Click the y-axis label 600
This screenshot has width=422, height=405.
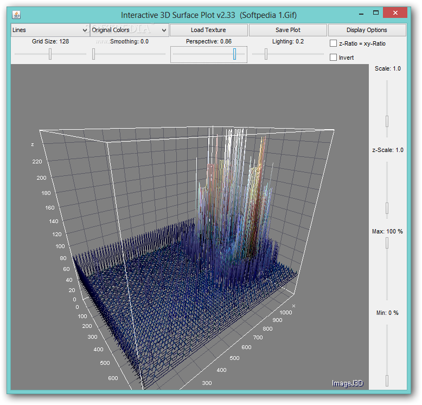(113, 378)
